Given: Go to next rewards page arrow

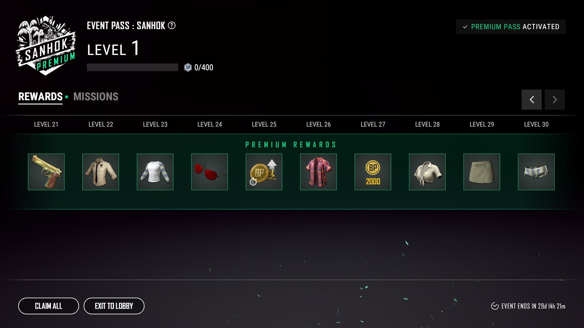Looking at the screenshot, I should tap(555, 100).
